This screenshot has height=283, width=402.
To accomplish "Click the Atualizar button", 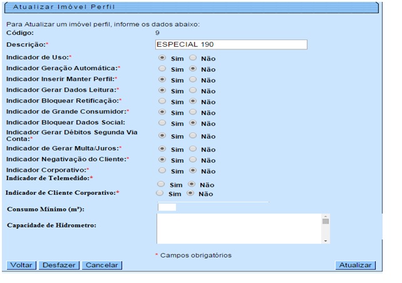I will (355, 265).
